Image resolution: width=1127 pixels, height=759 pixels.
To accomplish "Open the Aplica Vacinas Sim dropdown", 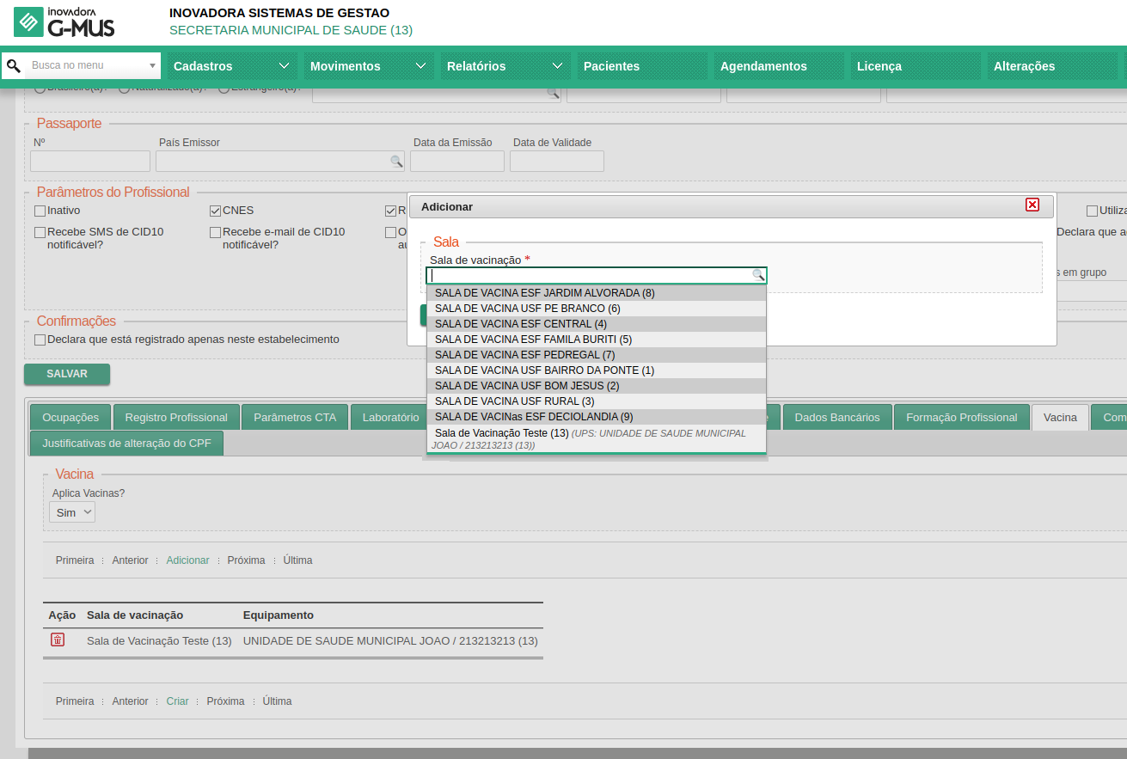I will (72, 512).
